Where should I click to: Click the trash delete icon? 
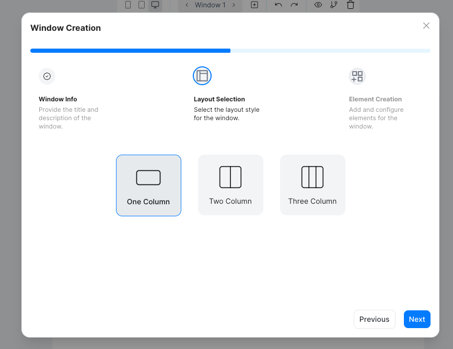[350, 5]
